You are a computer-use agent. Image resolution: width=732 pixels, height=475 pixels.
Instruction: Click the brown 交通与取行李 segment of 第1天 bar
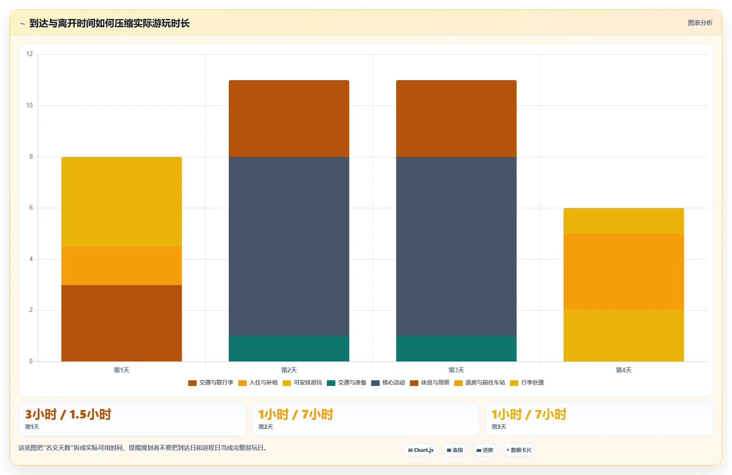pos(122,323)
